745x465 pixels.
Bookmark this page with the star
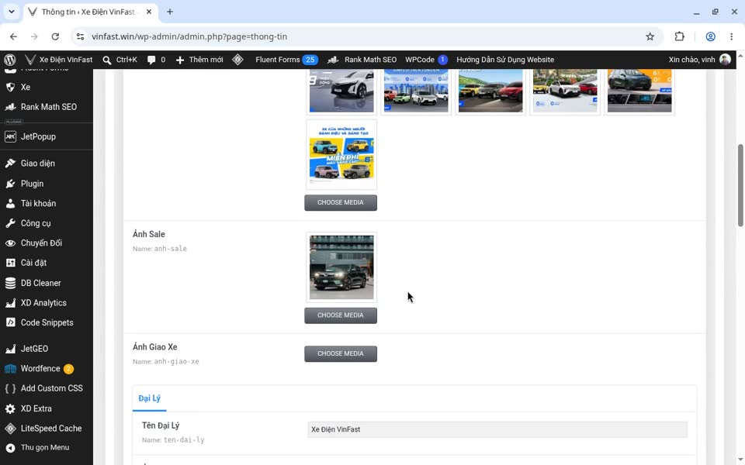point(650,36)
